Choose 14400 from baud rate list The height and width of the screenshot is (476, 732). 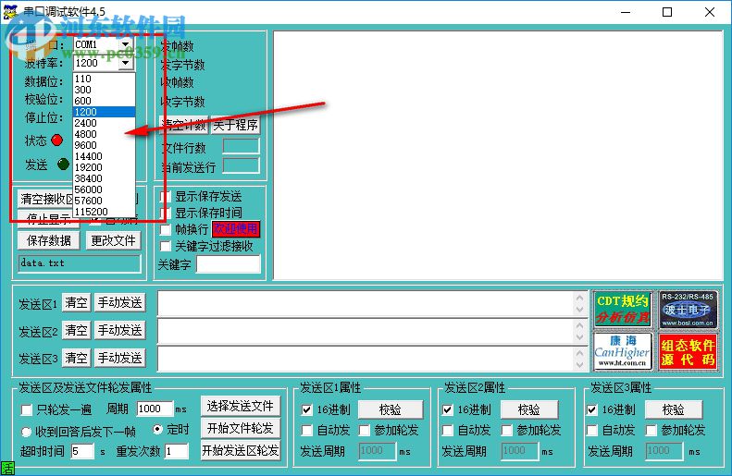[x=104, y=156]
